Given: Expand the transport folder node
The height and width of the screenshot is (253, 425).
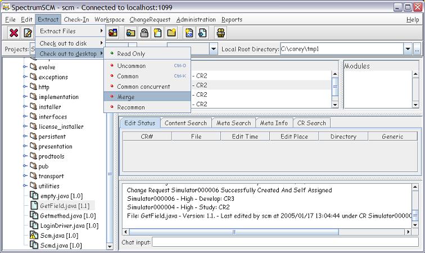Looking at the screenshot, I should click(25, 176).
